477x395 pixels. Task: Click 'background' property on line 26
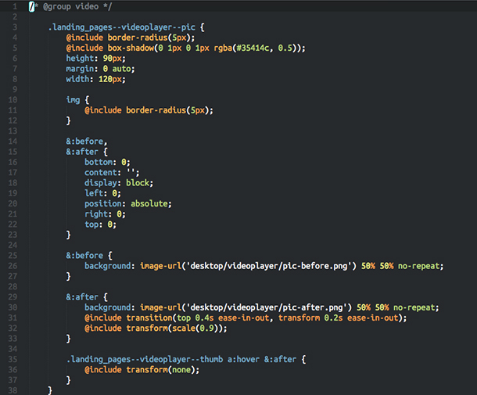pyautogui.click(x=108, y=266)
